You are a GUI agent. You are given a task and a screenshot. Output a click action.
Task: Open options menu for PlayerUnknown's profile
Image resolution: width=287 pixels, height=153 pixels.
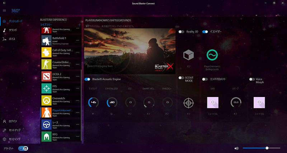pyautogui.click(x=78, y=112)
